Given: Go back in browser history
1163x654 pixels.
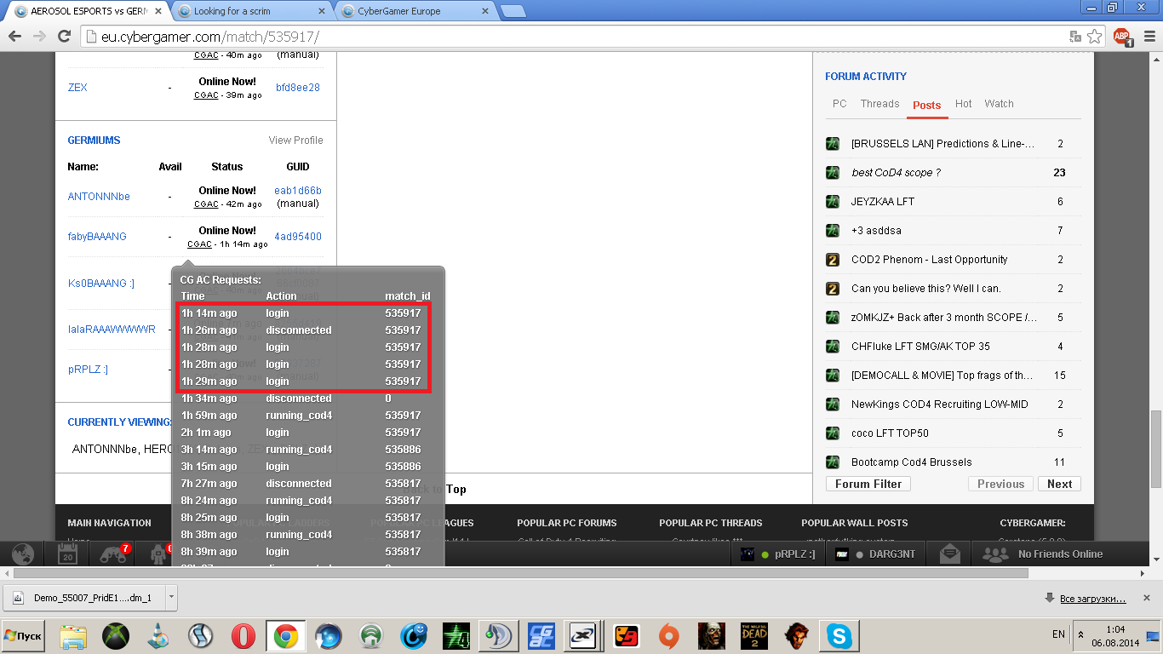Looking at the screenshot, I should (x=14, y=37).
